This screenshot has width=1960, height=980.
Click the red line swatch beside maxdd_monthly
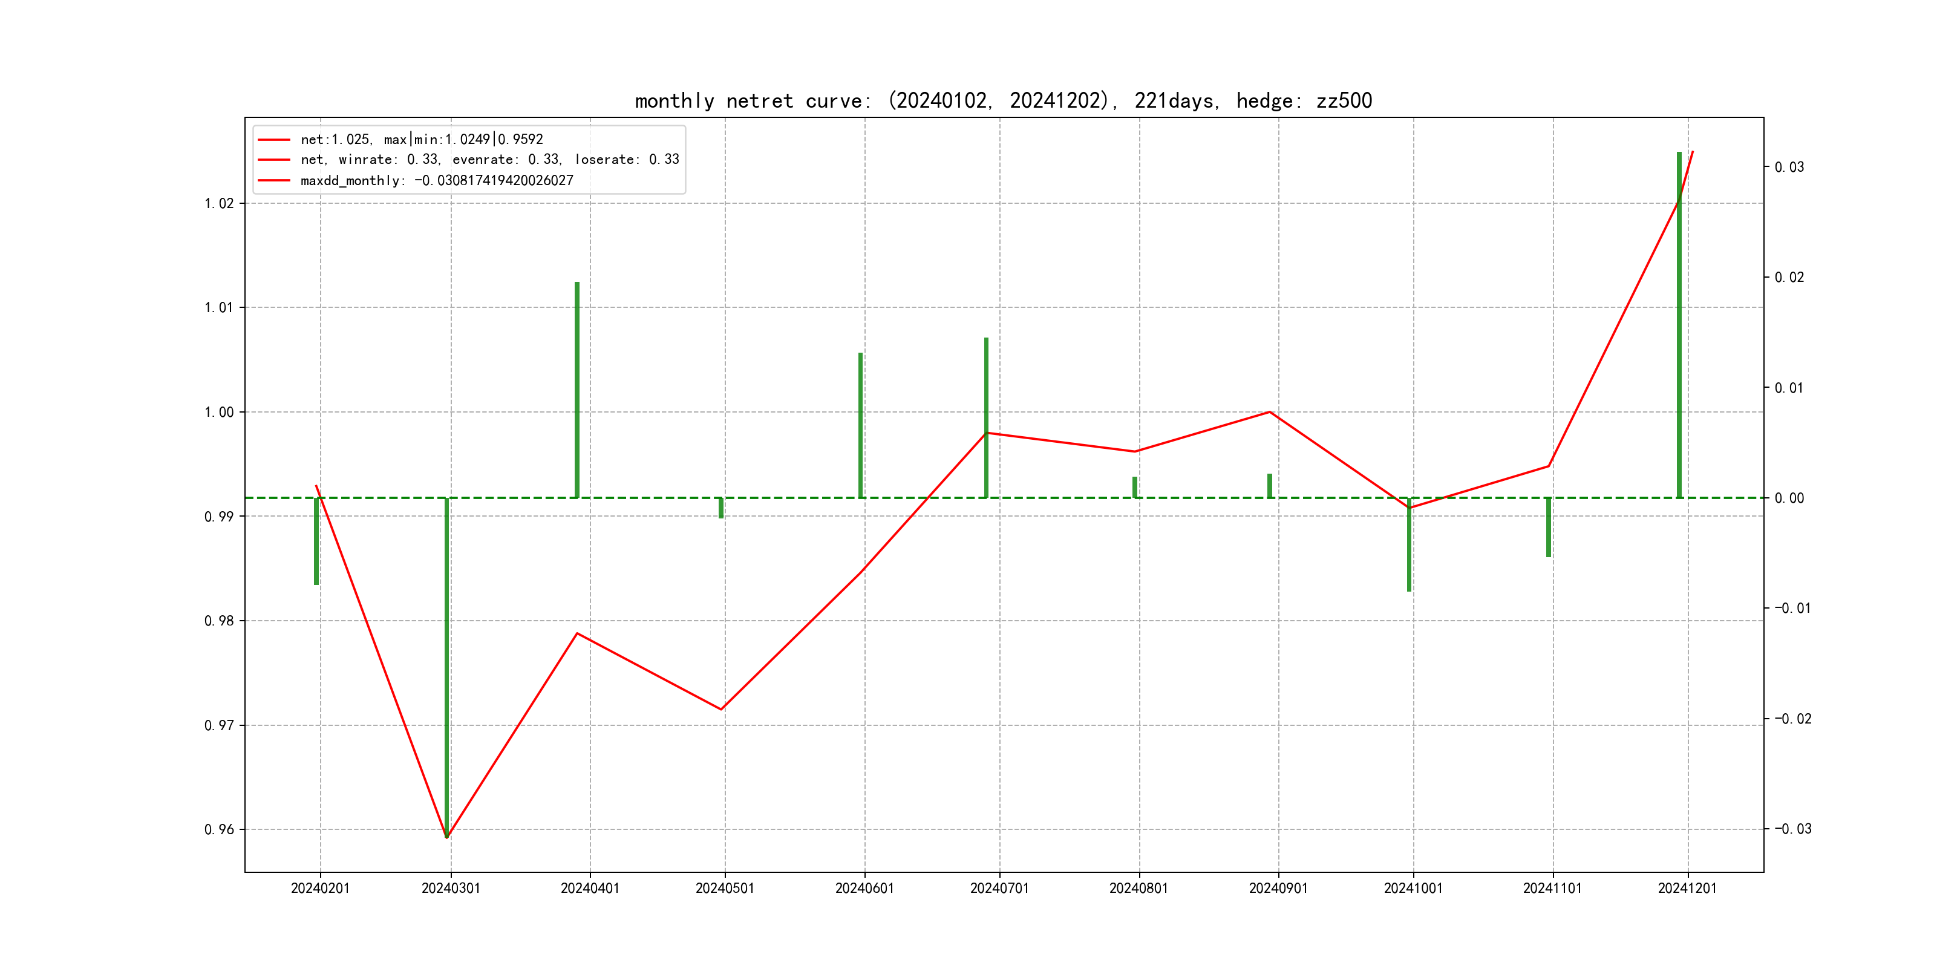274,180
